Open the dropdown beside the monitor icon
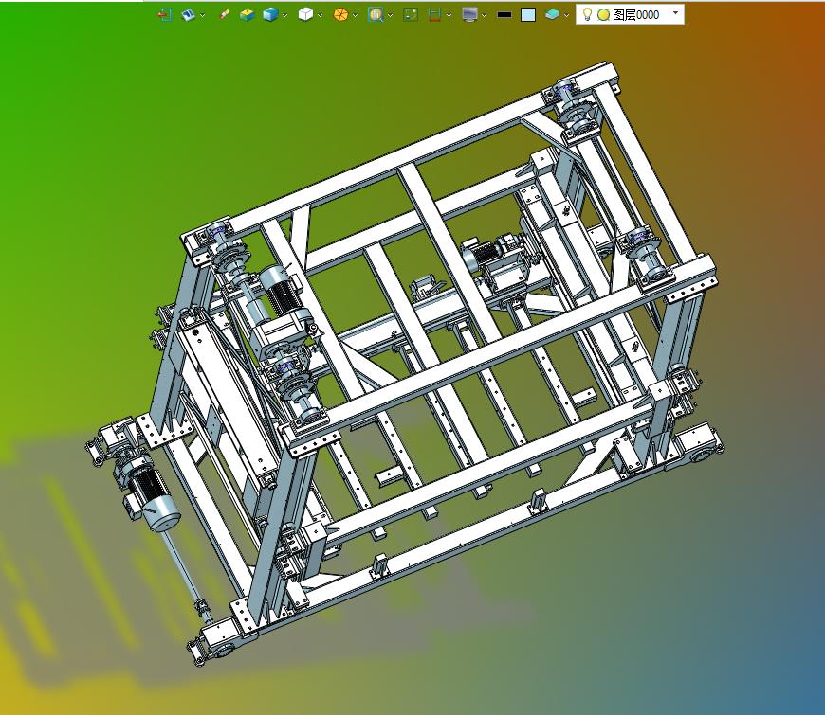 click(x=484, y=15)
